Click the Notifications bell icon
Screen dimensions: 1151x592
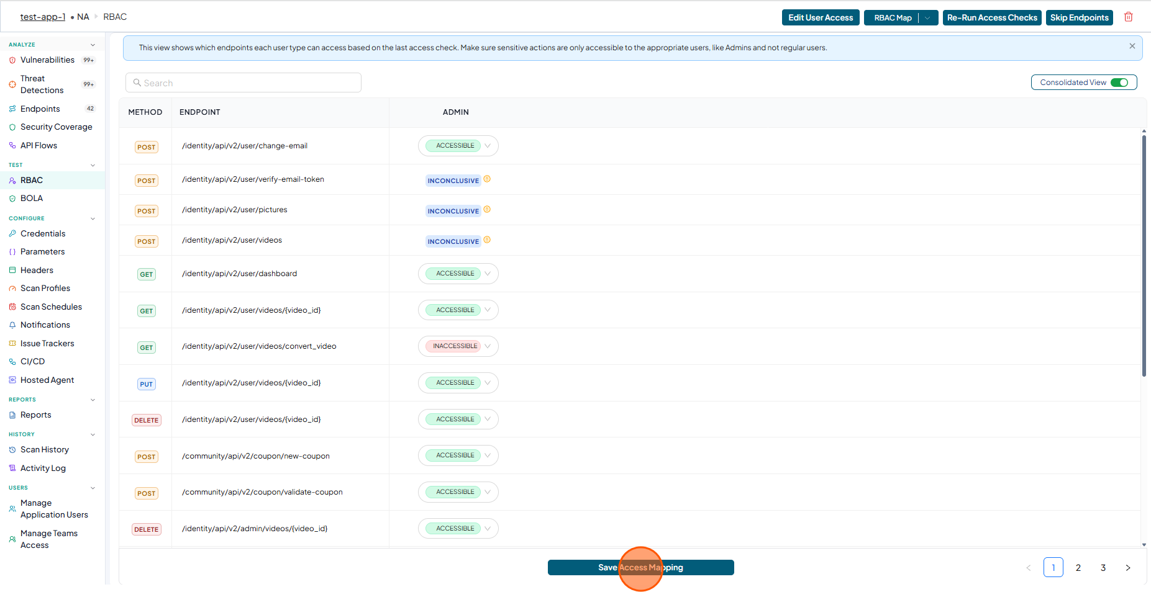coord(12,325)
